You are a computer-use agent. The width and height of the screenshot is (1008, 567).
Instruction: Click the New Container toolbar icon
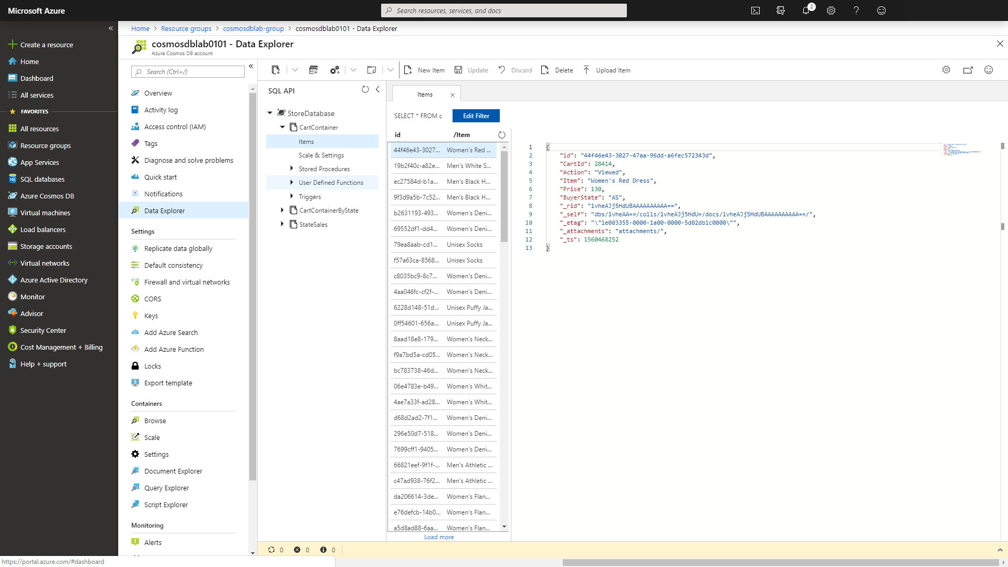[276, 70]
